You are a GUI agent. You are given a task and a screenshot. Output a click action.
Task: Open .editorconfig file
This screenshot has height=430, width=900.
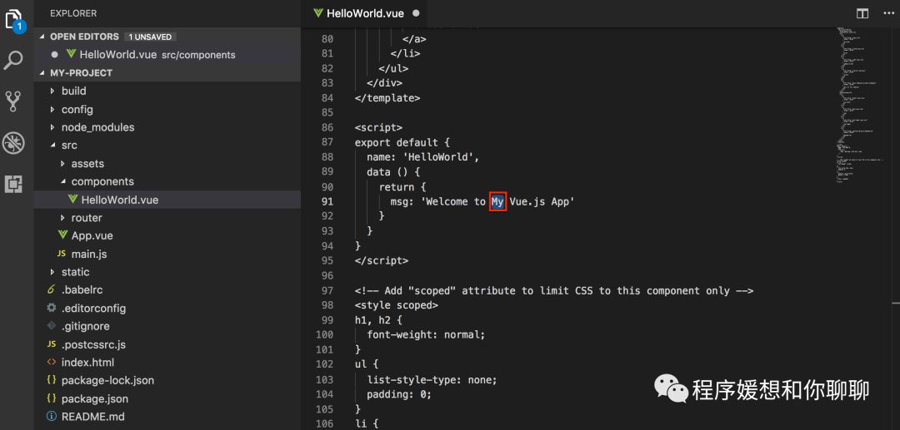pyautogui.click(x=93, y=308)
